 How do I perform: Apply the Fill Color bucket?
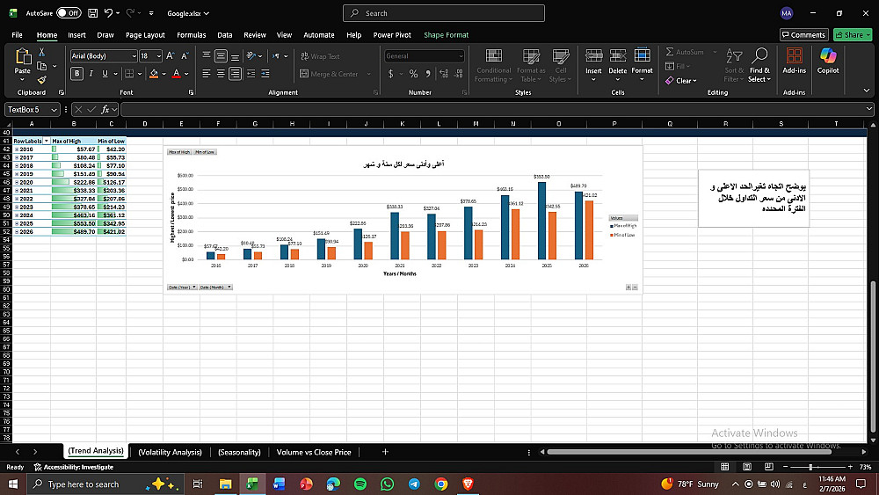154,74
